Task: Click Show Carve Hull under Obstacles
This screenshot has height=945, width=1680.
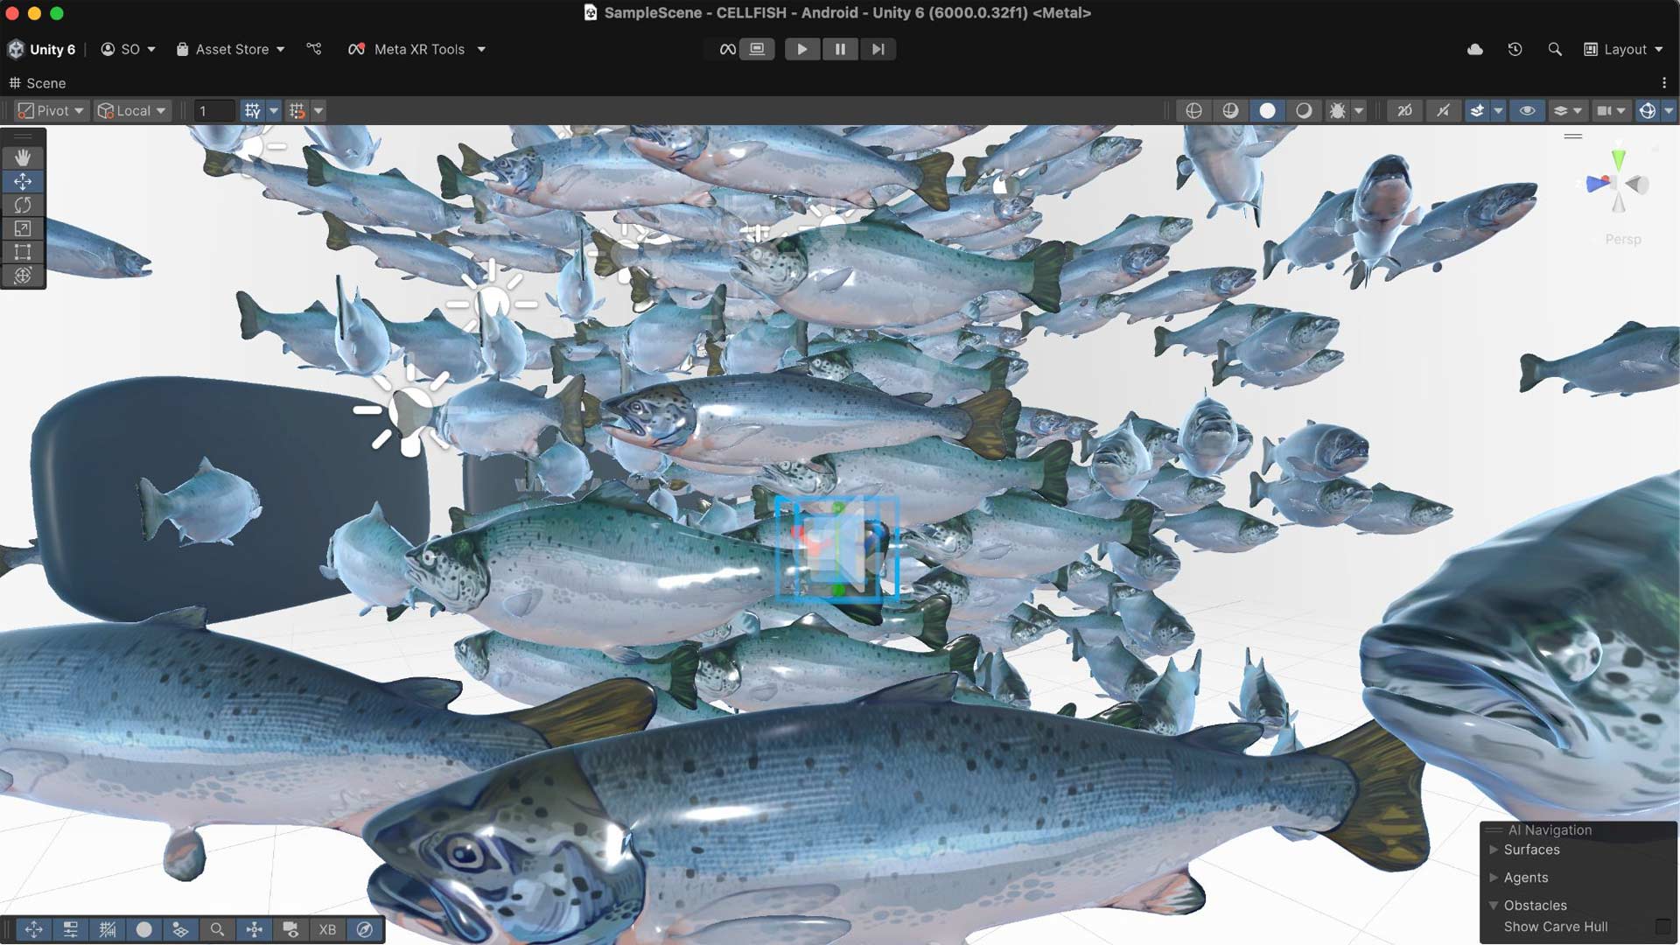Action: pos(1556,927)
